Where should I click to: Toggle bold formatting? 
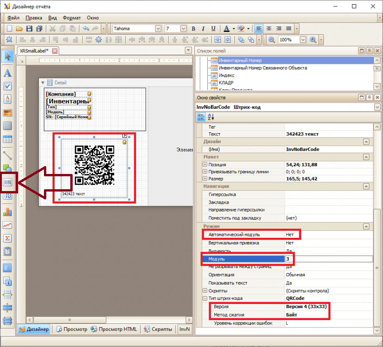coord(193,29)
